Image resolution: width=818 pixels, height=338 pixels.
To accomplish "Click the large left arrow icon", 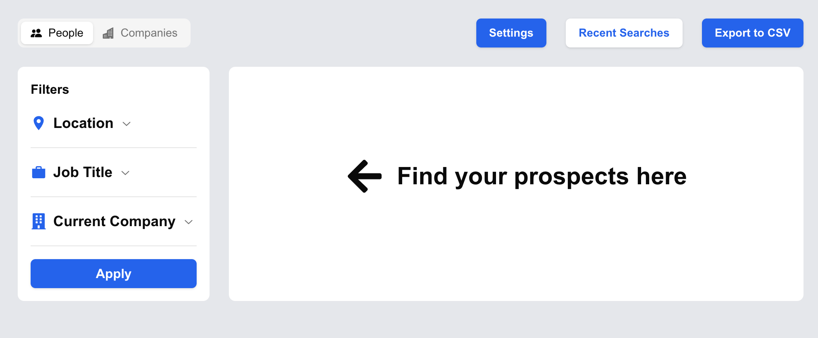I will pos(365,176).
